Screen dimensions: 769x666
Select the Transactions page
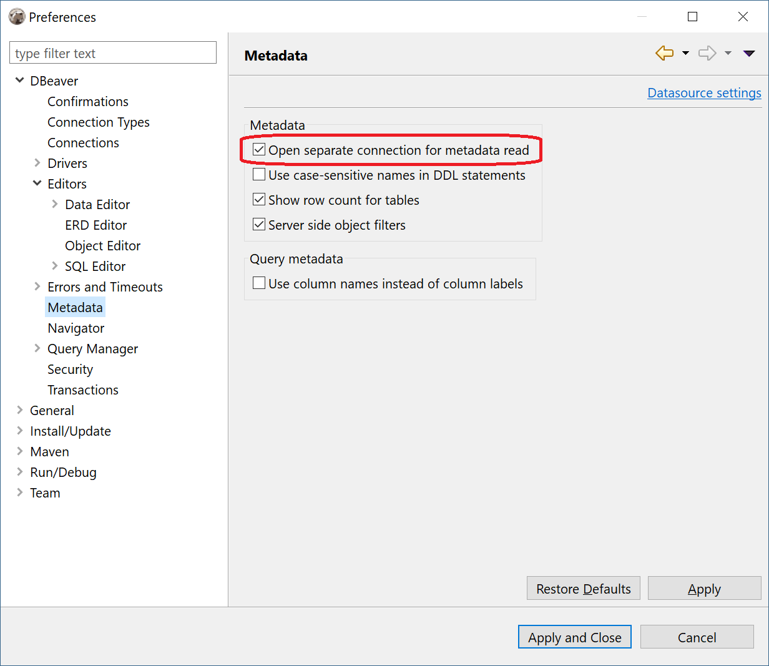coord(83,390)
